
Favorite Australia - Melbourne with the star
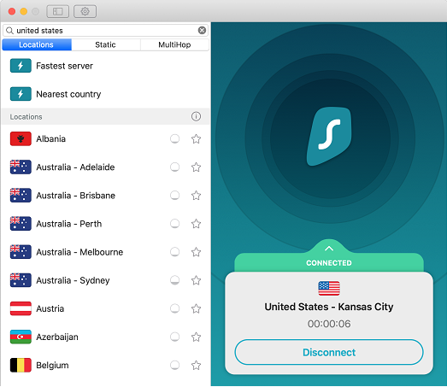[196, 252]
